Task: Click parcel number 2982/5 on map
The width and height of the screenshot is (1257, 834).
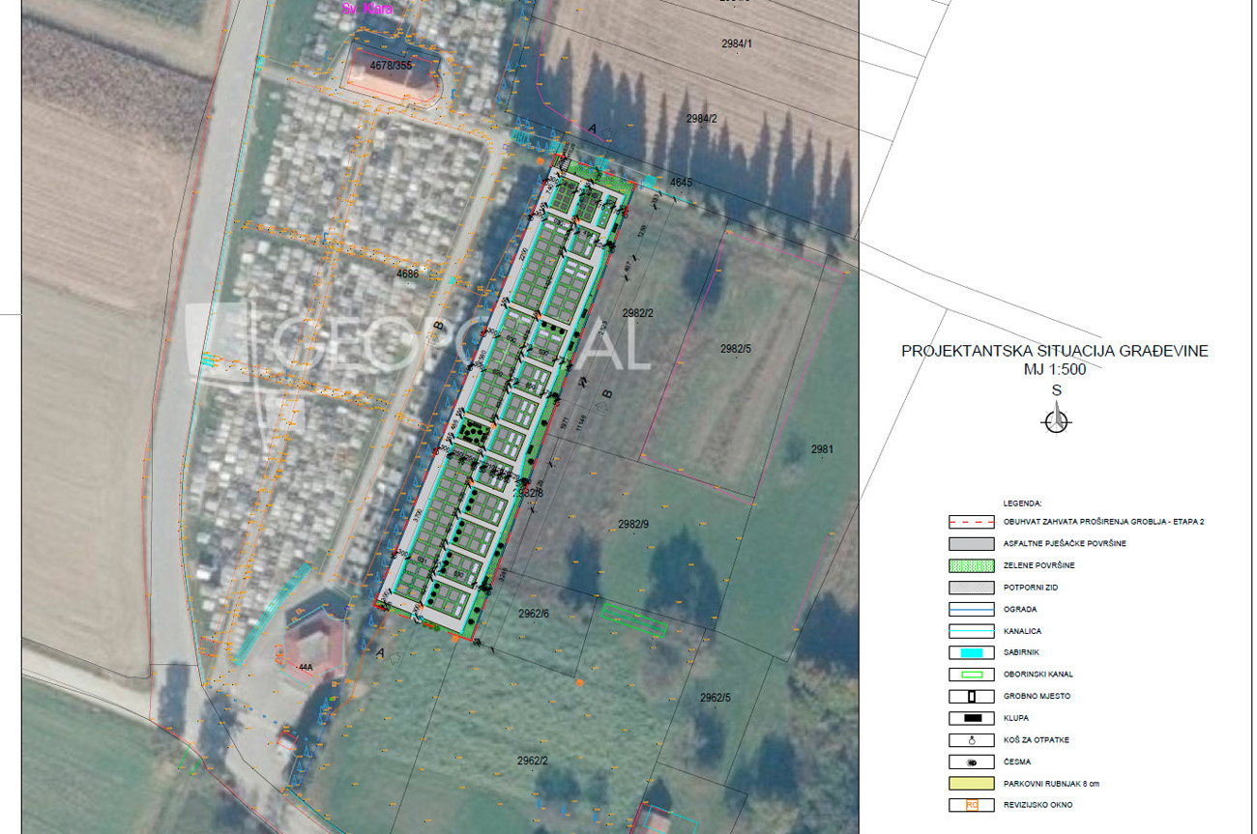Action: tap(737, 348)
